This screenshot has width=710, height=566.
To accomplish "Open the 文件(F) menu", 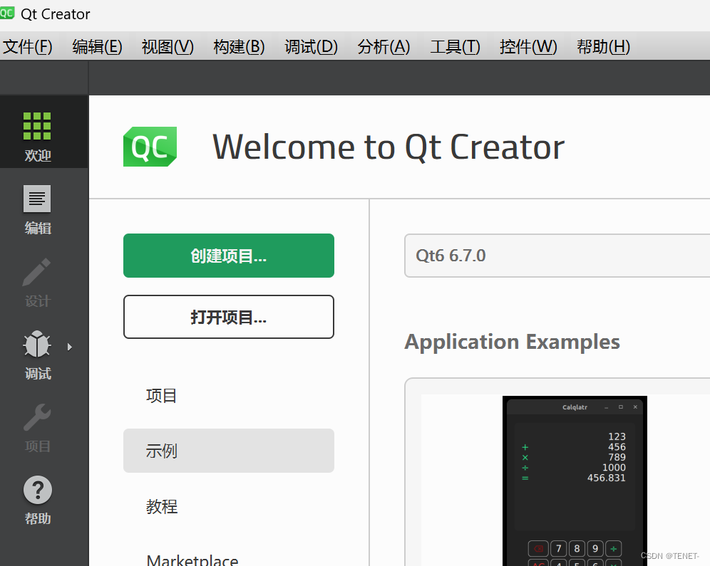I will point(28,46).
